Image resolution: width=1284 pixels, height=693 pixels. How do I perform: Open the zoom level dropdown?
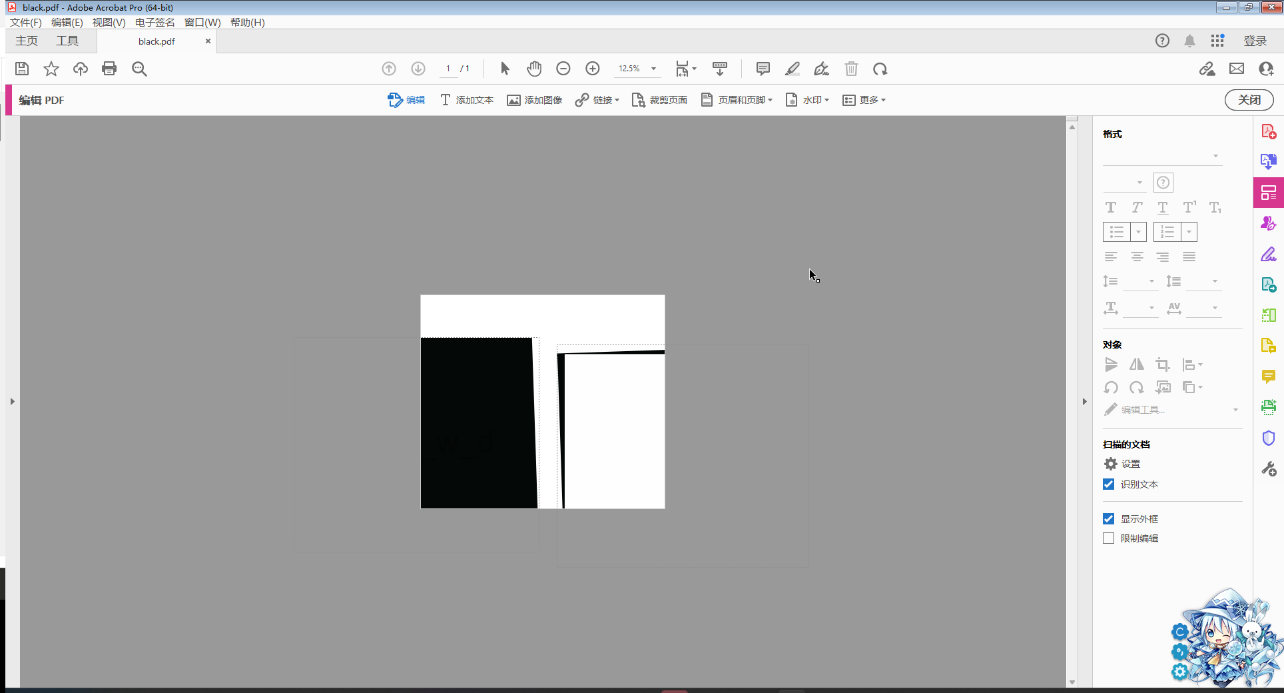point(653,69)
